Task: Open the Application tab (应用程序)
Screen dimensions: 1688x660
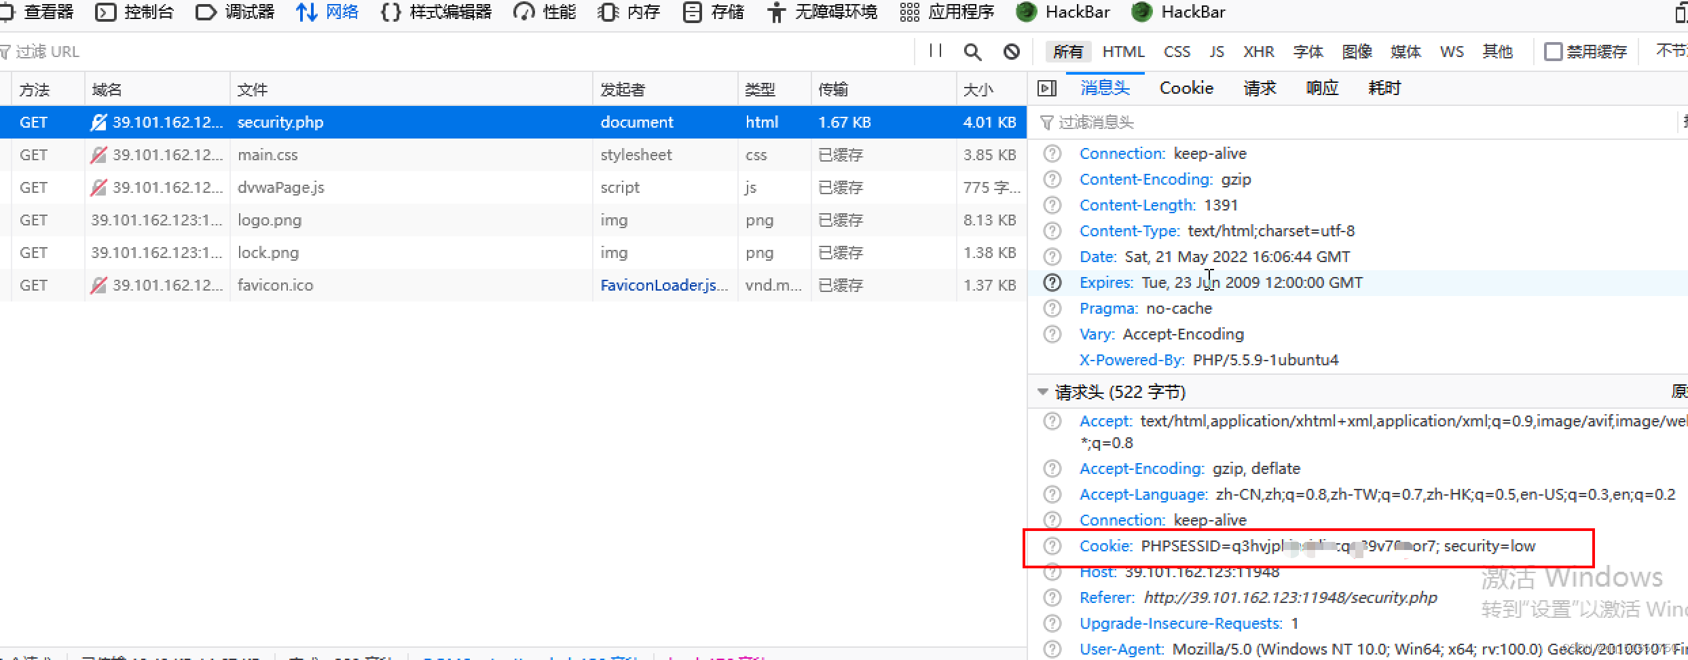Action: click(x=947, y=12)
